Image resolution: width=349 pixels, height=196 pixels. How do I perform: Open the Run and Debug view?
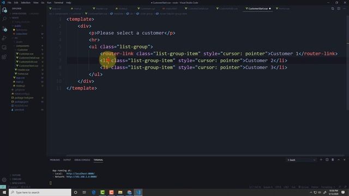[4, 38]
